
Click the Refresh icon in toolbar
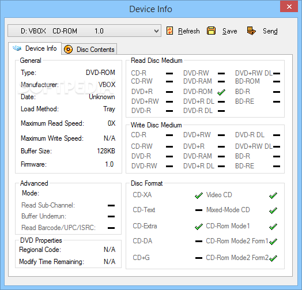coord(169,31)
